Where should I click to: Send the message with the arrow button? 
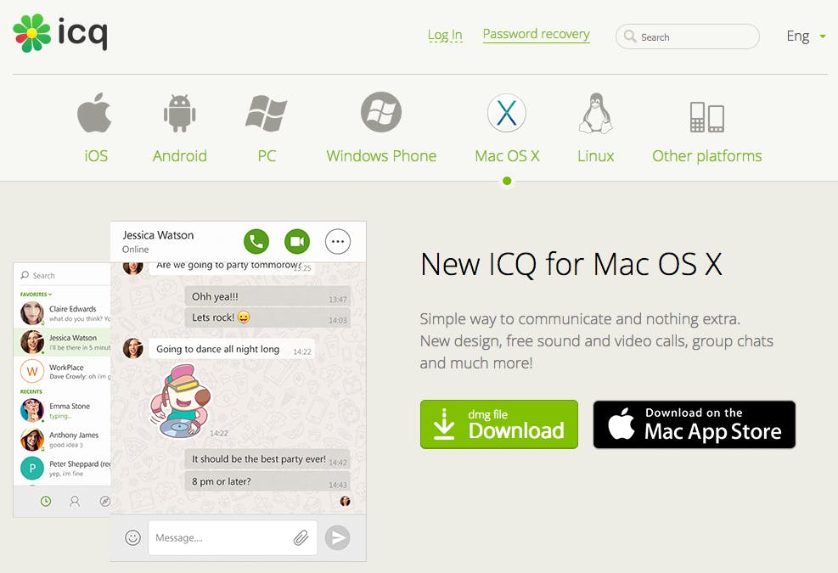[338, 537]
